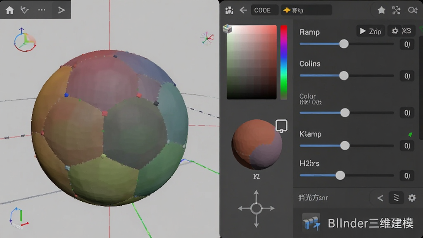Click the Ramp slider handle
The height and width of the screenshot is (238, 423).
coord(344,44)
